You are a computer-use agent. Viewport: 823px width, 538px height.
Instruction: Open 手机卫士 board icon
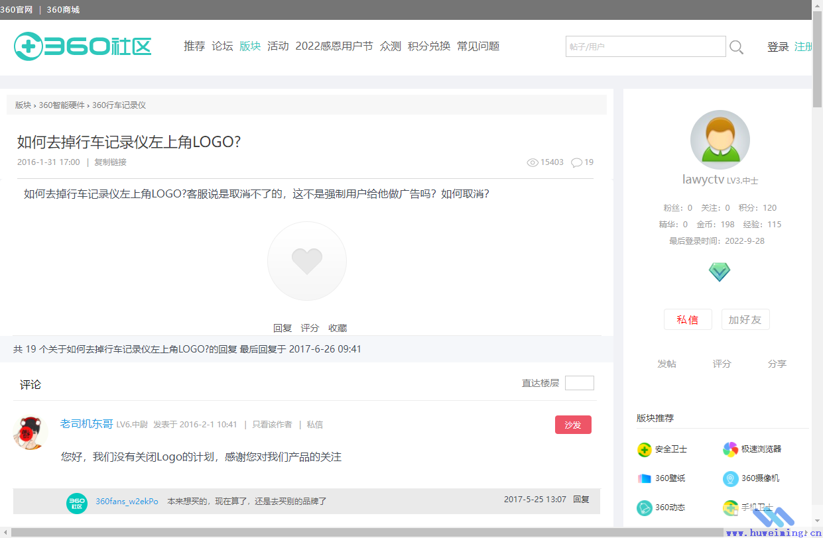[730, 508]
